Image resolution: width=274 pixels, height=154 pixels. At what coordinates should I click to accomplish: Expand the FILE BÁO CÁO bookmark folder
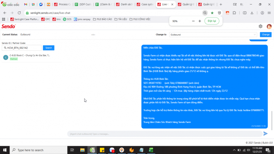(102, 19)
